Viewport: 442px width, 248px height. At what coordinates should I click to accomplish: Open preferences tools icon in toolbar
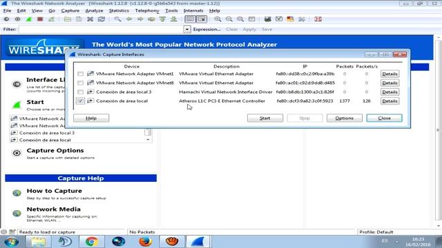coord(302,19)
